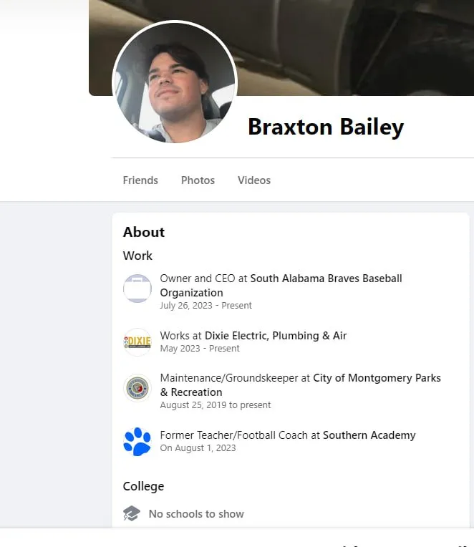This screenshot has width=474, height=547.
Task: Click the About section heading
Action: tap(144, 232)
